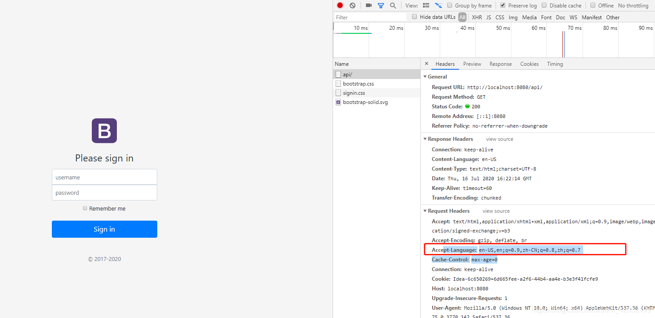The height and width of the screenshot is (318, 655).
Task: Click the Cookie header value
Action: click(525, 279)
